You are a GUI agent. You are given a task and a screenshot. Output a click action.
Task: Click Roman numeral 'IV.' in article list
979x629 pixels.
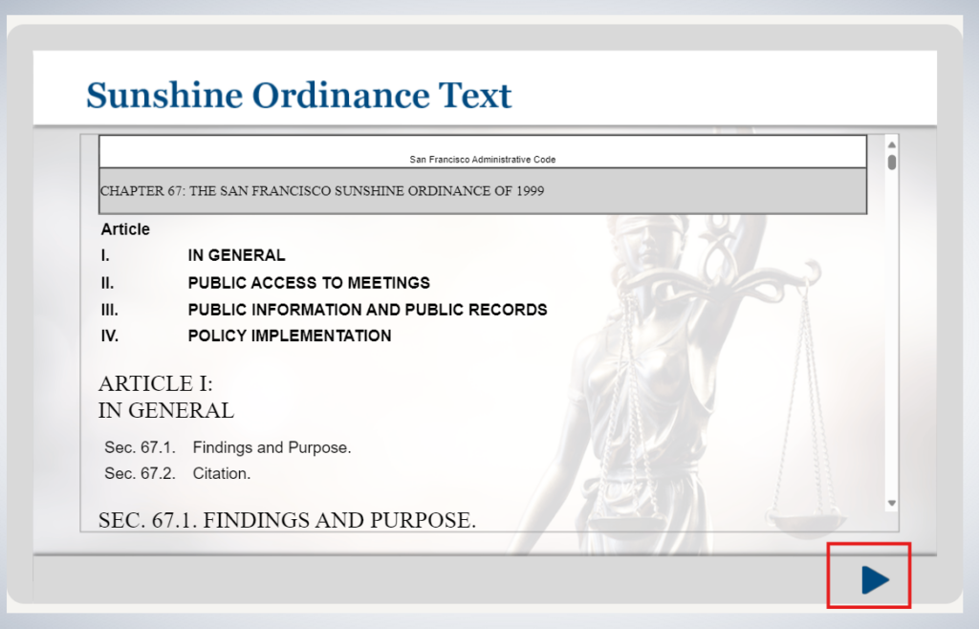(x=110, y=336)
